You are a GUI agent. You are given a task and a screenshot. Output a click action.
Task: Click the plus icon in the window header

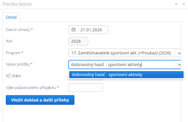(176, 4)
